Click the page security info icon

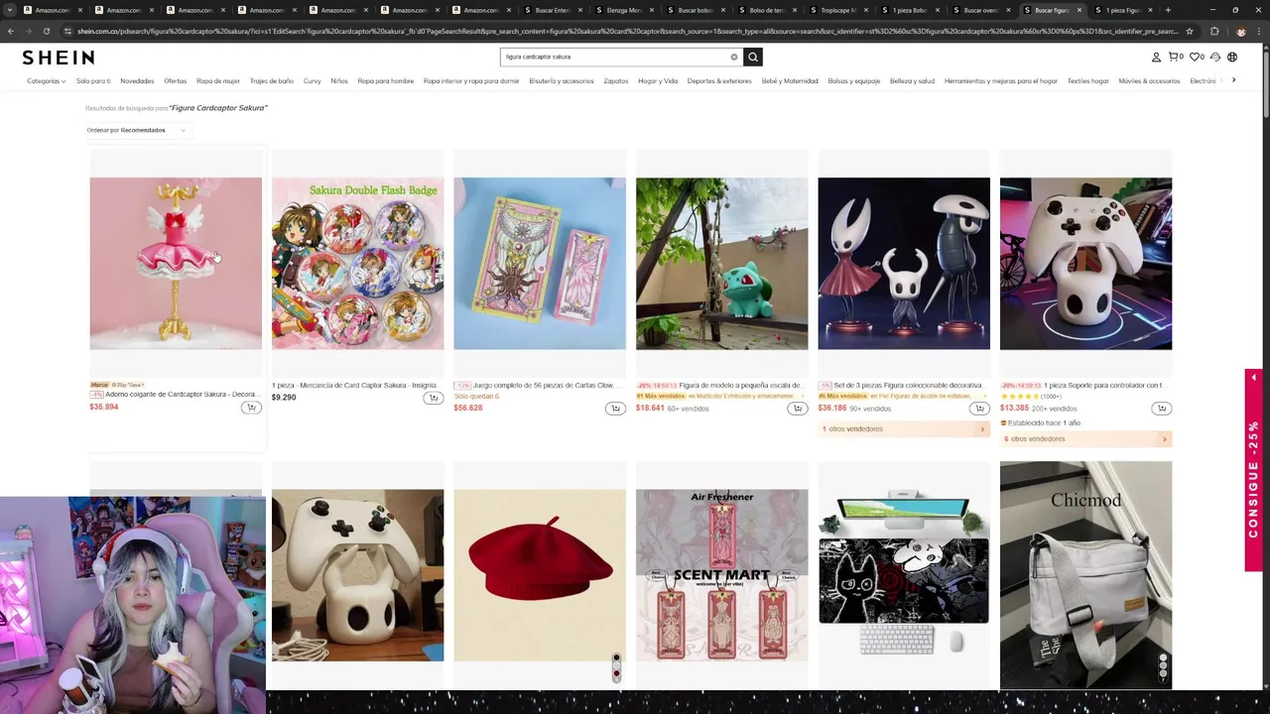click(x=67, y=31)
